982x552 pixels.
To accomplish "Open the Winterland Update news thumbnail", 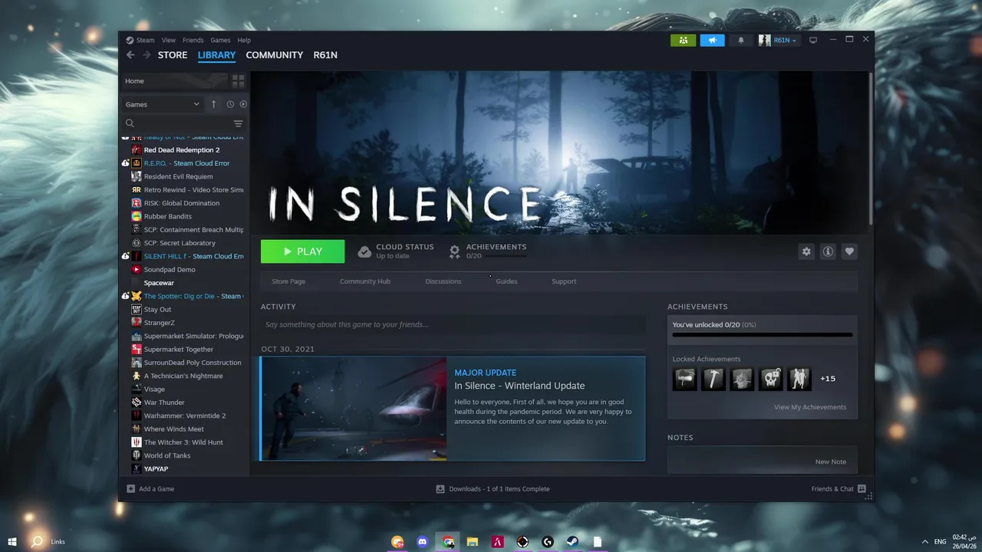I will [x=354, y=409].
